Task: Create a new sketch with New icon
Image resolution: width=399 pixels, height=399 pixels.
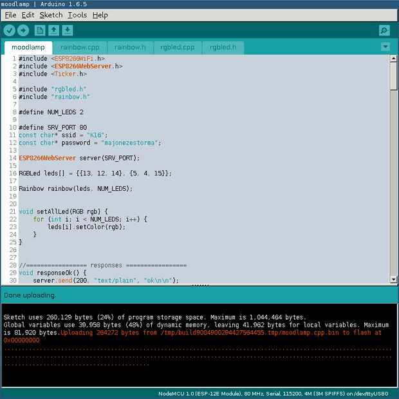Action: (x=40, y=30)
